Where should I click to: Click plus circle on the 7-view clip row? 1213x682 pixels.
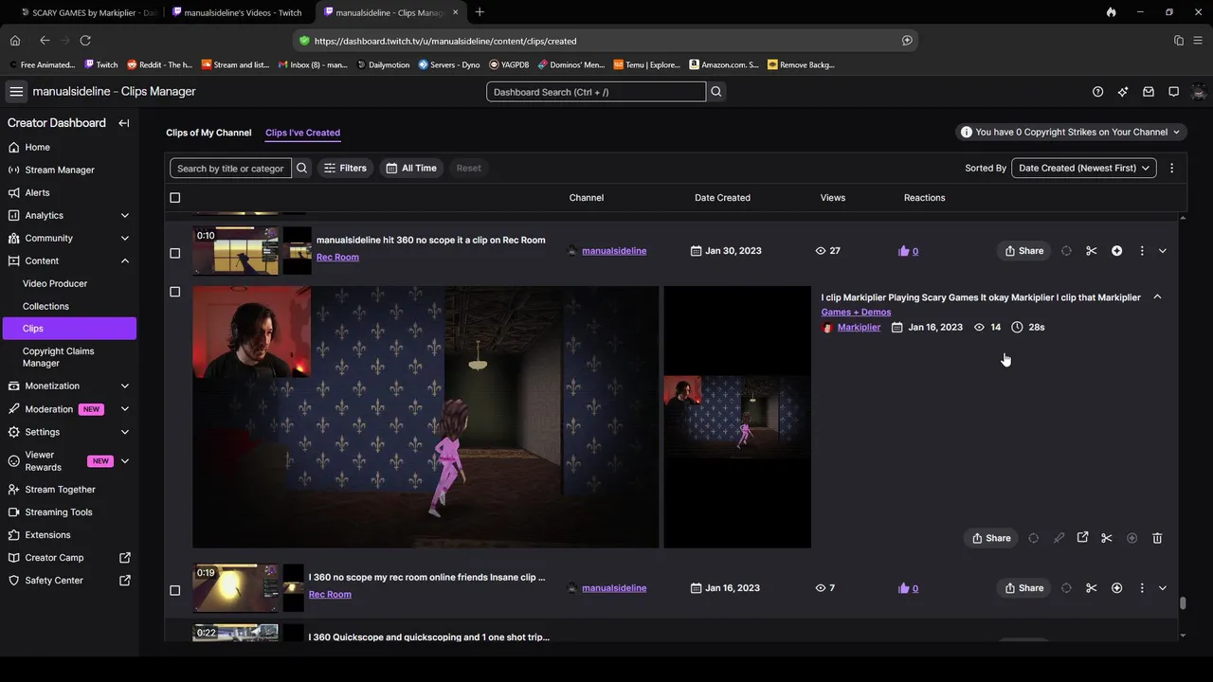(x=1116, y=588)
